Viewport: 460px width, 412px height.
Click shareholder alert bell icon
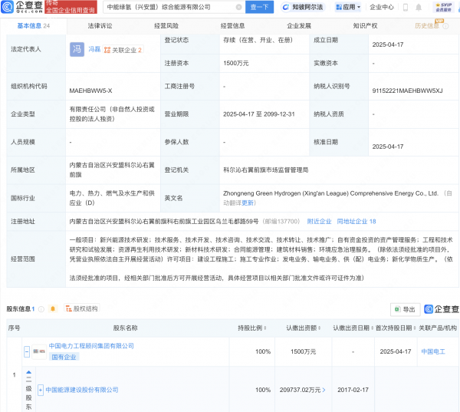(x=53, y=308)
